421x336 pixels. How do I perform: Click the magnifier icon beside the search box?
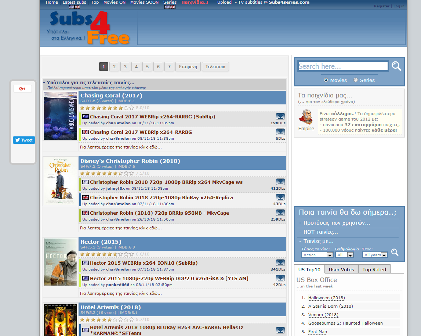pyautogui.click(x=396, y=66)
